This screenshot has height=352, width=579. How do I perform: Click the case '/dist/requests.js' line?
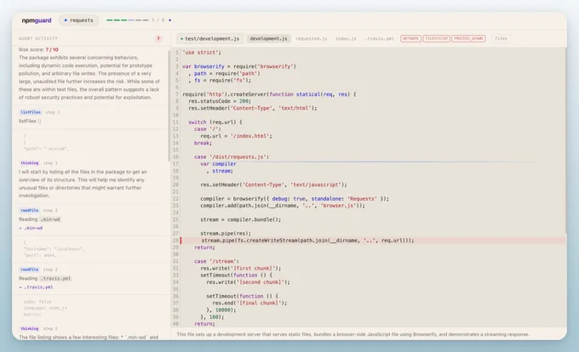pyautogui.click(x=232, y=157)
